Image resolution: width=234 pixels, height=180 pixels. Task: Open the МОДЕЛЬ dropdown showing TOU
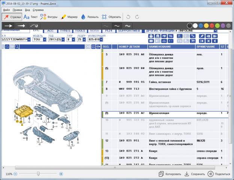click(x=39, y=39)
